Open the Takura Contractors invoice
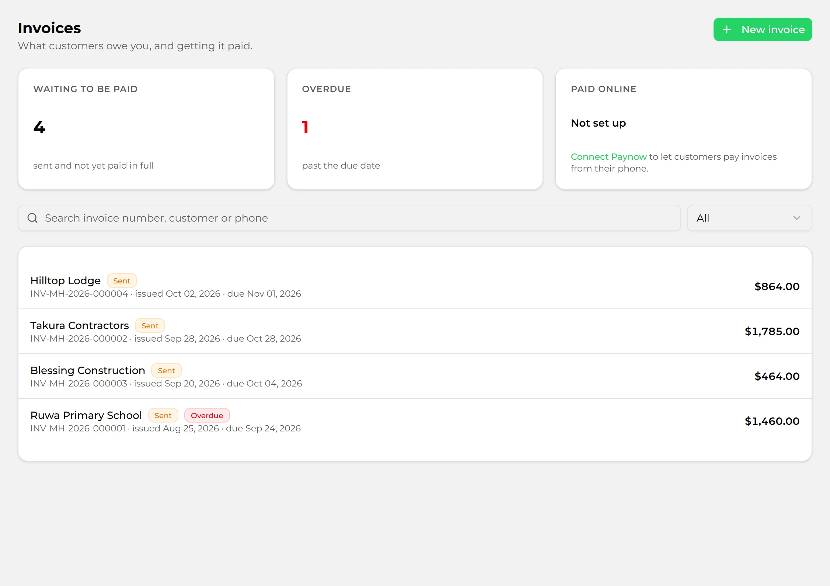830x586 pixels. 415,331
